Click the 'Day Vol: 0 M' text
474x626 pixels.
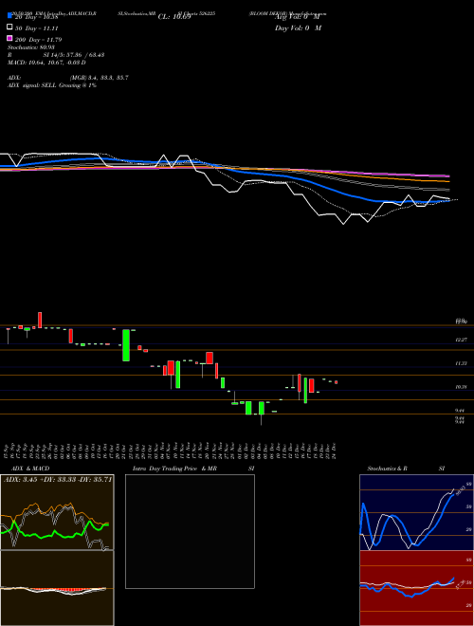[x=298, y=28]
